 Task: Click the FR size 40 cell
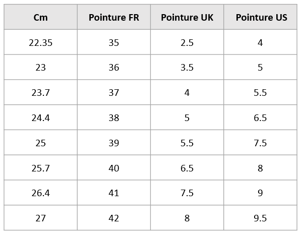pyautogui.click(x=114, y=167)
